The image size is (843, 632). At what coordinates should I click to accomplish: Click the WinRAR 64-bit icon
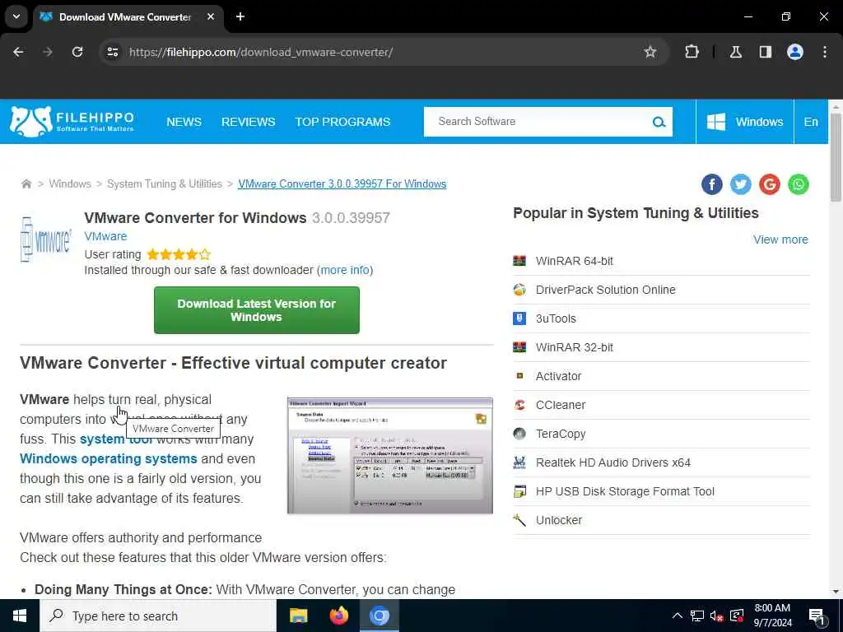point(519,261)
